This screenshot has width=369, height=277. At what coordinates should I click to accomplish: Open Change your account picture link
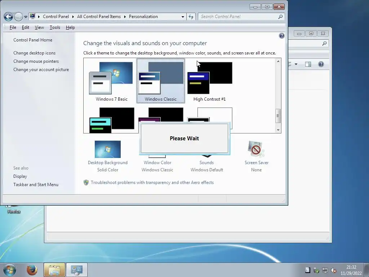(41, 70)
